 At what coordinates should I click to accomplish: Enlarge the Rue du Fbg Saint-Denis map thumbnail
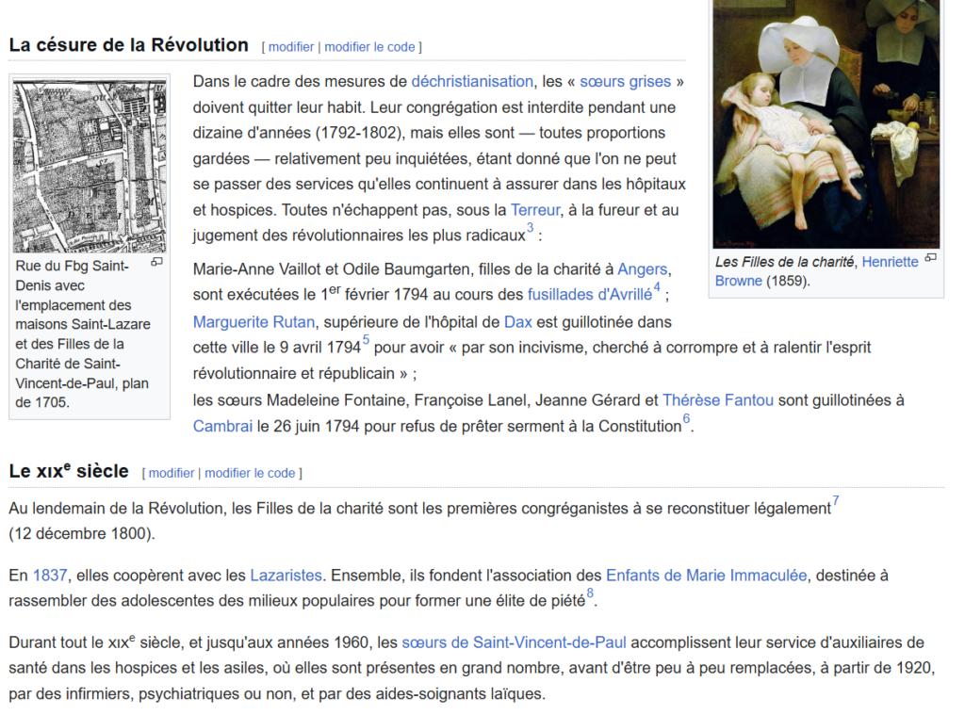156,262
